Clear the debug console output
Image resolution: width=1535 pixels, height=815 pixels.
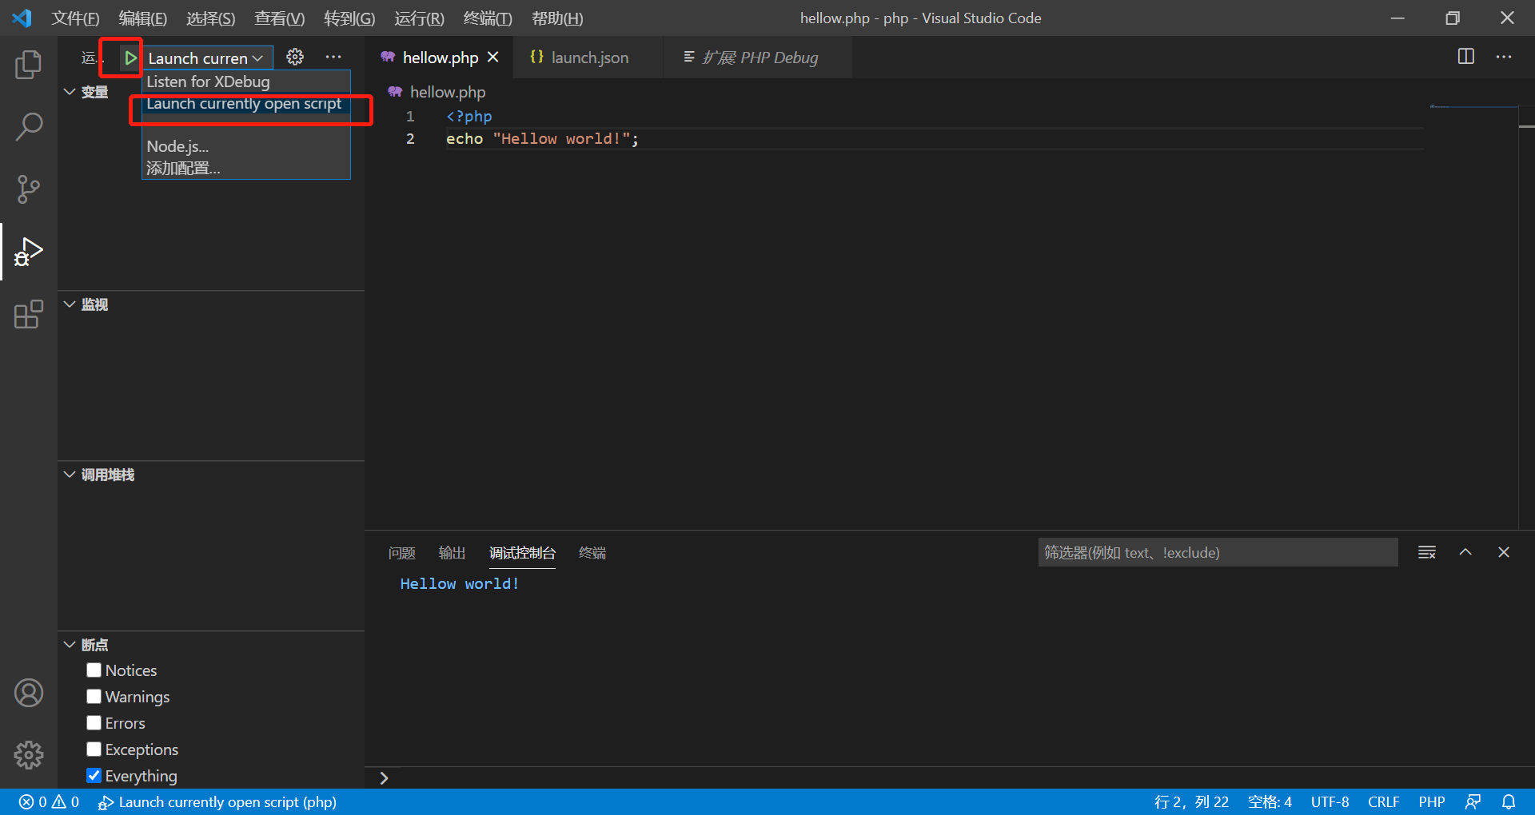tap(1427, 552)
